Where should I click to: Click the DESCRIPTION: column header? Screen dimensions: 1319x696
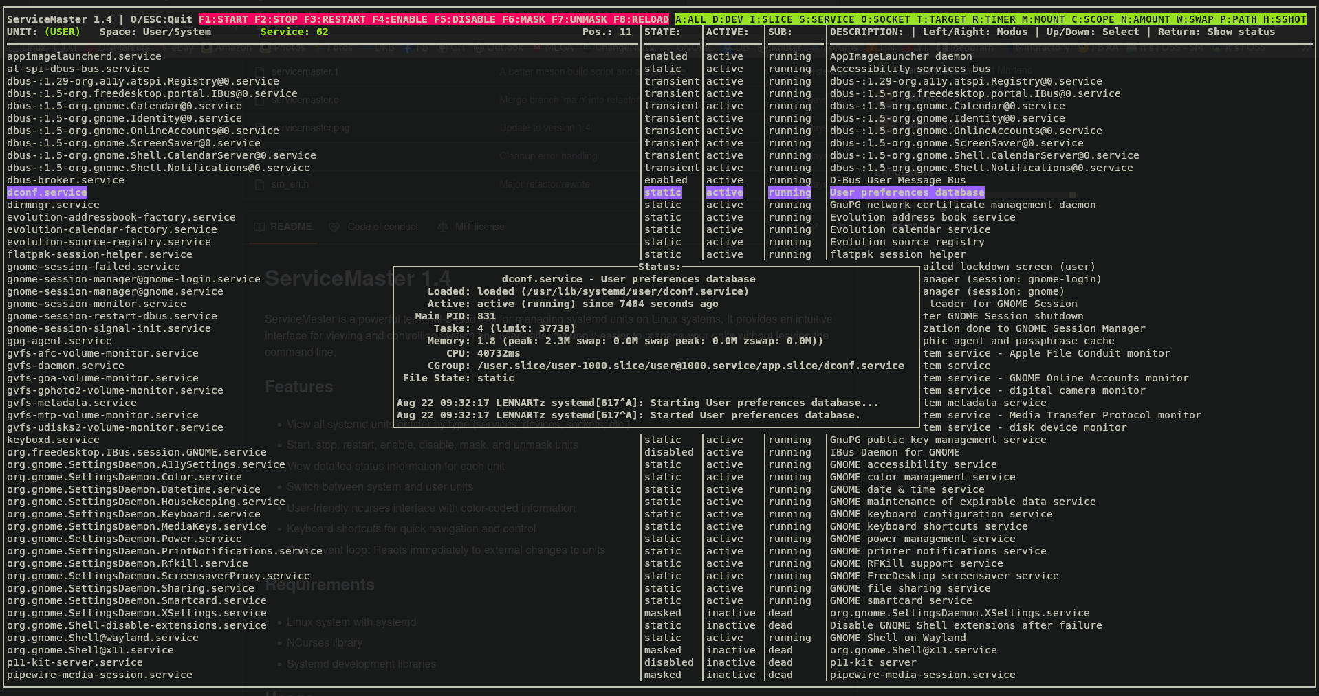tap(866, 32)
